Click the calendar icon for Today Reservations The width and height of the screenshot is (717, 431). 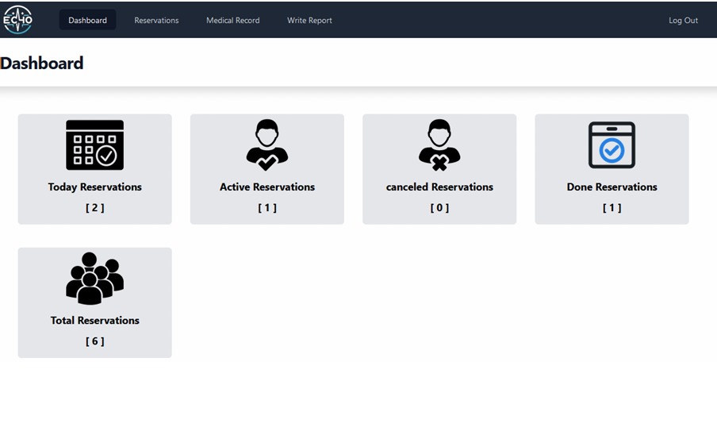coord(94,145)
